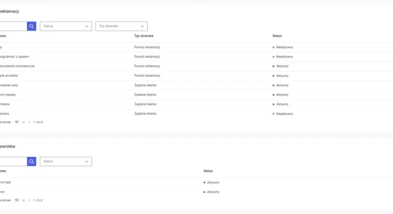Click Powód reklamacji type of 'zgodność z opisem' row
Screen dimensions: 393x214
[x=147, y=57]
